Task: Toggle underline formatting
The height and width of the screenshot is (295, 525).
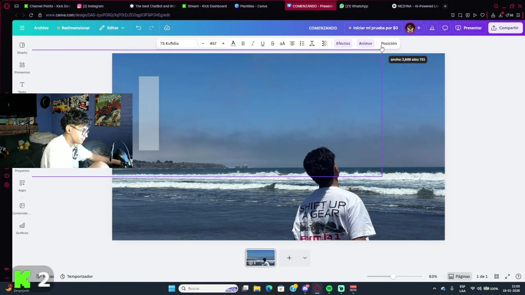Action: [x=262, y=43]
